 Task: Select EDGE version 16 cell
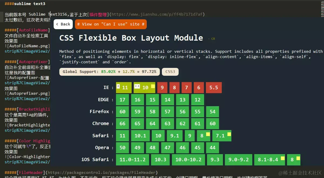tap(137, 100)
